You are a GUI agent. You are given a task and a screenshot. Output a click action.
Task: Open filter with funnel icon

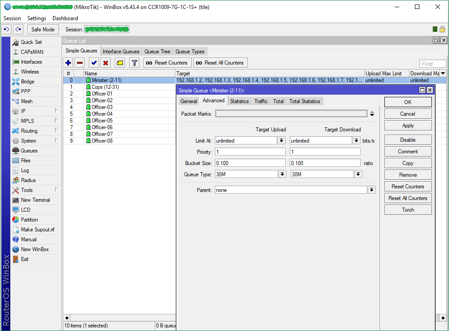tap(134, 63)
